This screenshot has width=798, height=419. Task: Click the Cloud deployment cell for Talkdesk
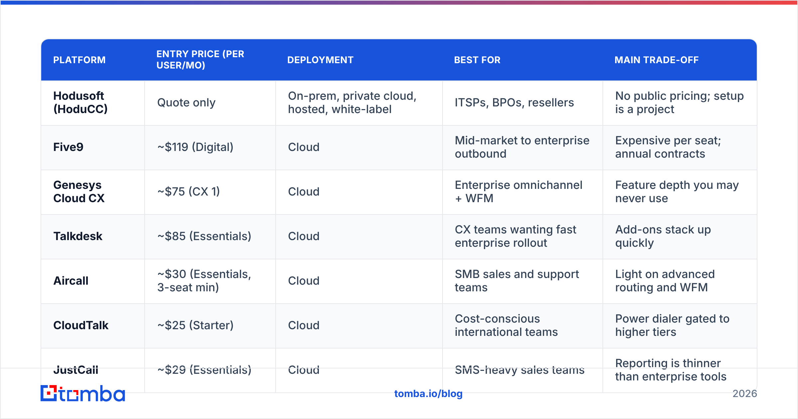tap(359, 237)
